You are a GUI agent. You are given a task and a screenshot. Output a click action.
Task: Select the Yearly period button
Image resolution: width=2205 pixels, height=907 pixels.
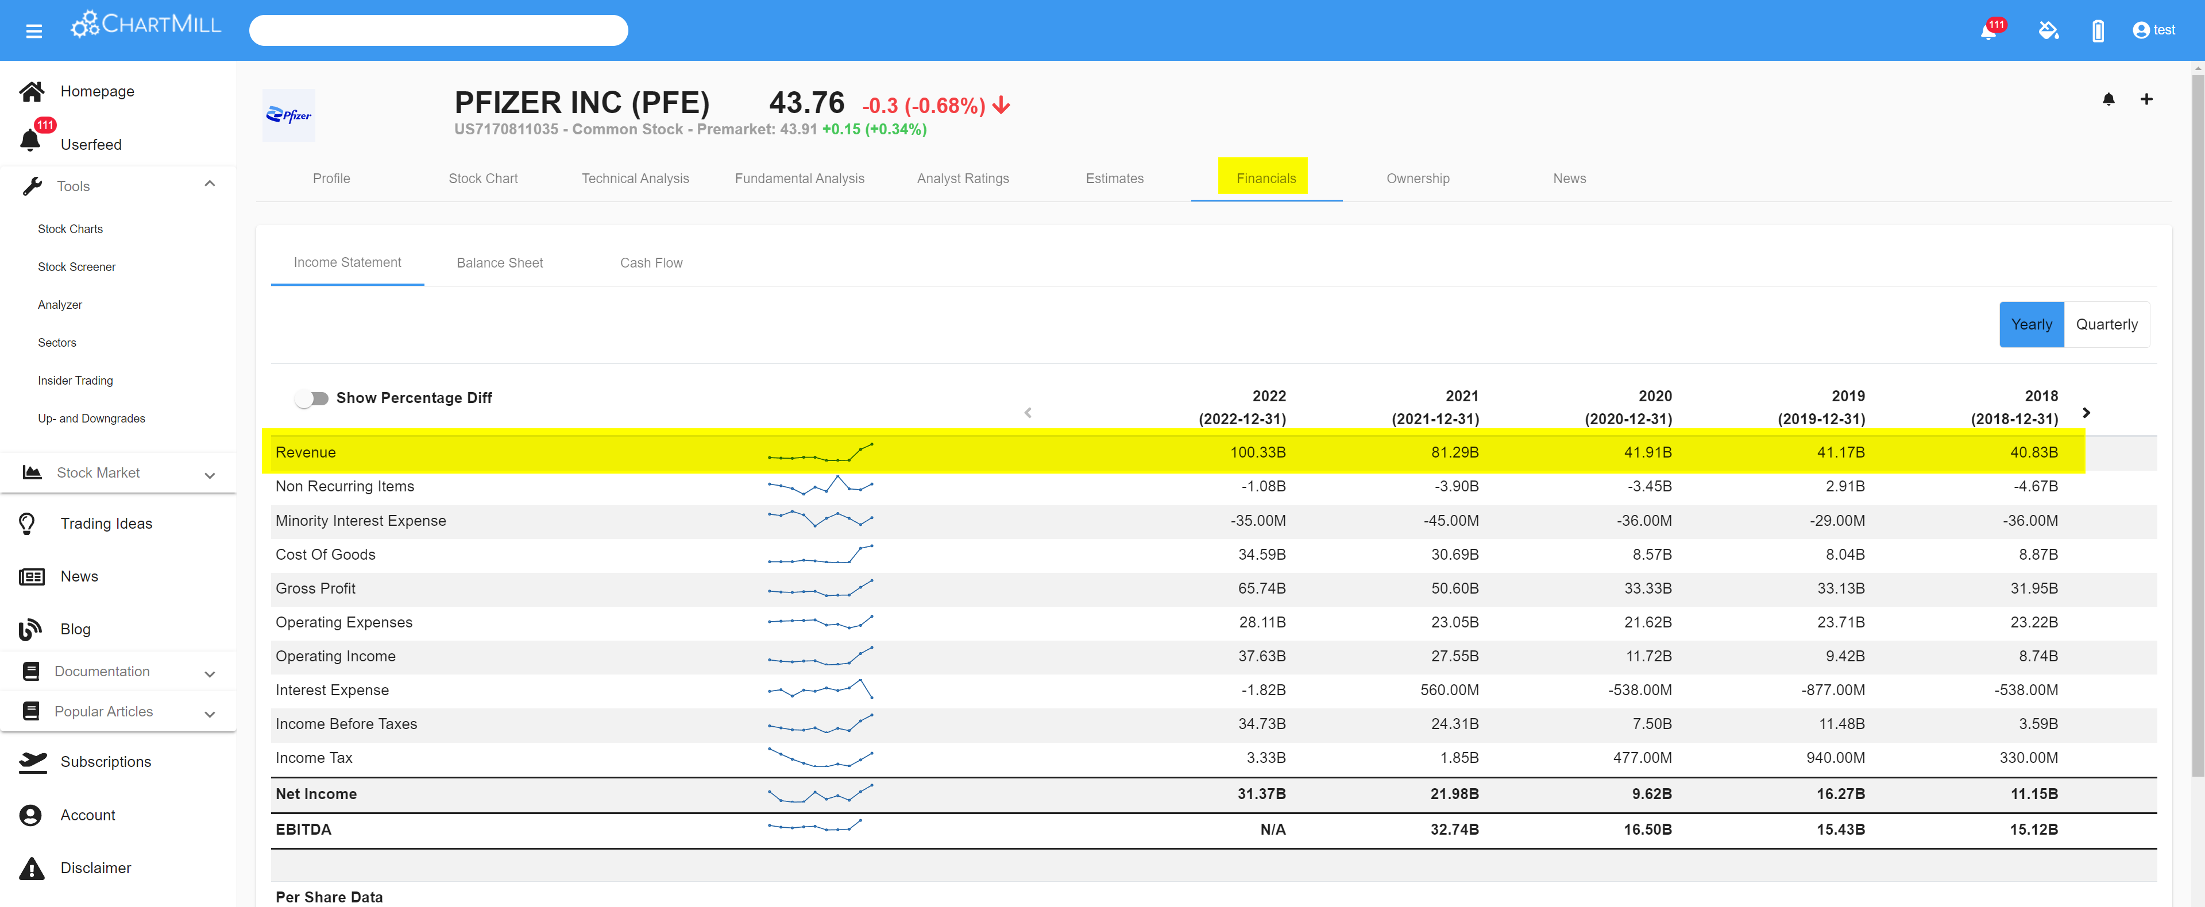(x=2031, y=324)
